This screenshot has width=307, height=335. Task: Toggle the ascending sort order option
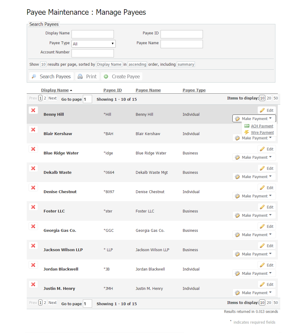coord(137,64)
